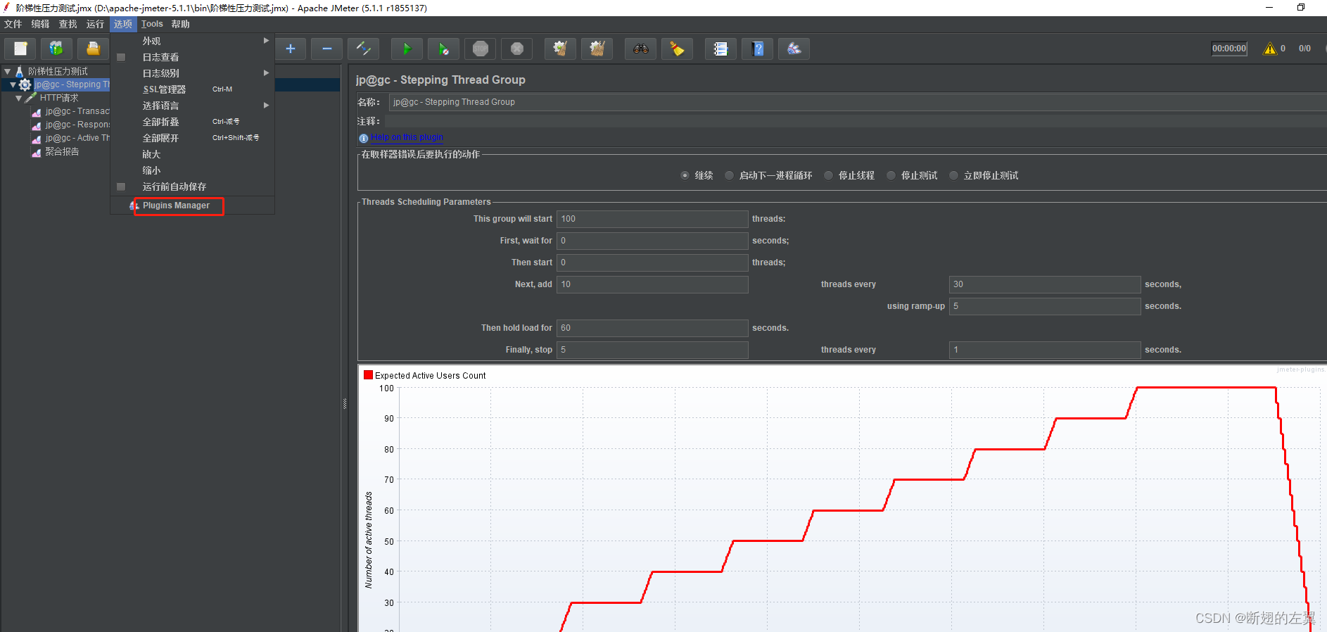Start the test with green play icon
Screen dimensions: 1327x632
(x=407, y=49)
